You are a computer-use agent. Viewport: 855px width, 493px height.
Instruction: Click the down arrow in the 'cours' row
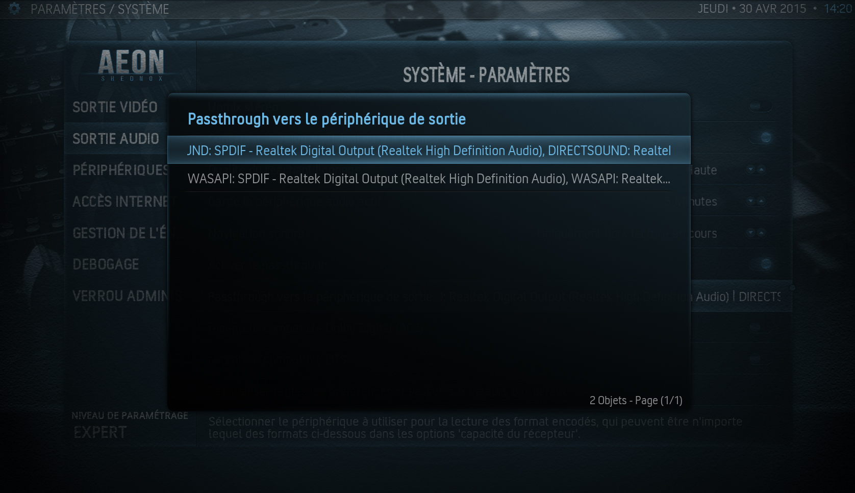tap(751, 233)
